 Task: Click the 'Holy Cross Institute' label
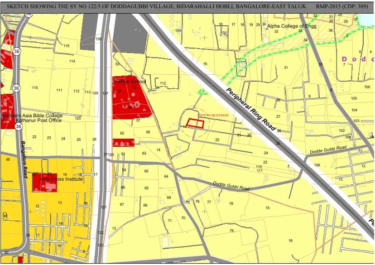tap(61, 179)
